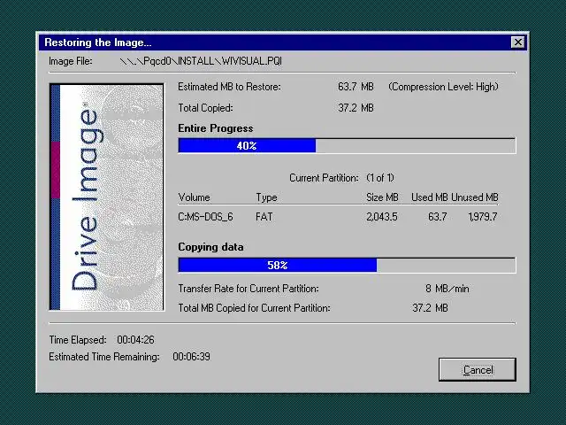566x425 pixels.
Task: Click the Type column header
Action: (266, 197)
